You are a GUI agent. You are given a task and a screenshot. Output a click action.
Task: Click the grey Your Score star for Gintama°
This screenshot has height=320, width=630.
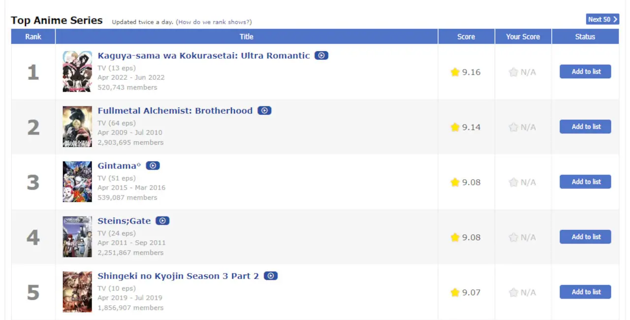pyautogui.click(x=513, y=183)
